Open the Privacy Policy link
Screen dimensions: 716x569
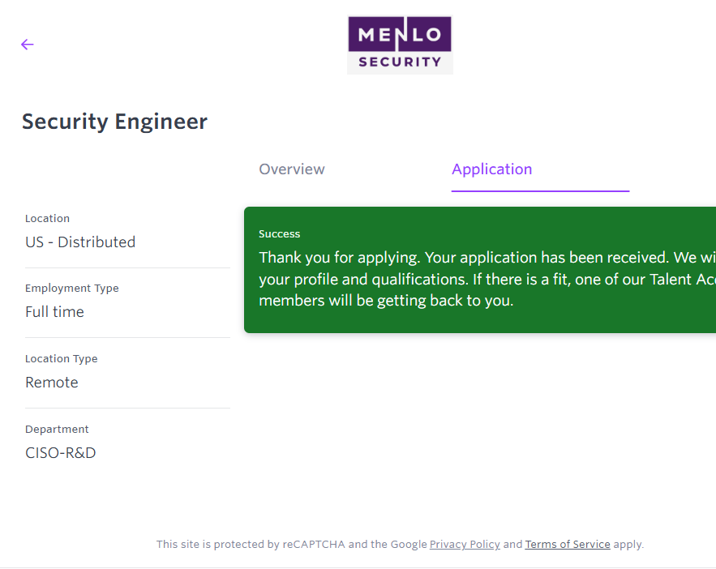[465, 545]
